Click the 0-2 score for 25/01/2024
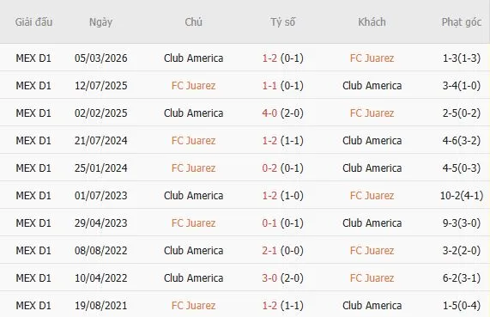Screen dimensions: 490x317 tap(269, 168)
